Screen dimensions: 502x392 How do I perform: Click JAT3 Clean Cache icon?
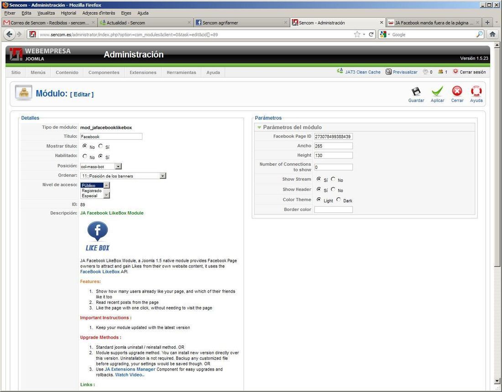pyautogui.click(x=340, y=72)
